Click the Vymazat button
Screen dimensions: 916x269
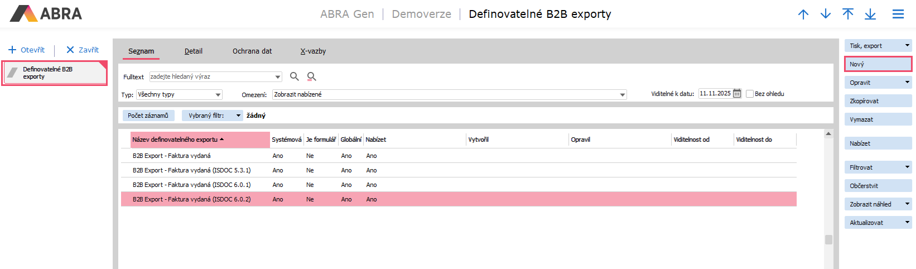pos(878,119)
